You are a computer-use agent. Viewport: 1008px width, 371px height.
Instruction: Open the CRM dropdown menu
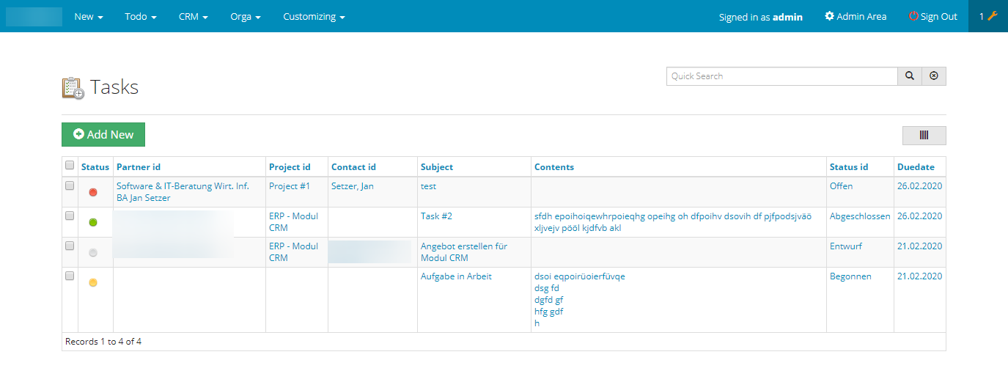point(194,16)
